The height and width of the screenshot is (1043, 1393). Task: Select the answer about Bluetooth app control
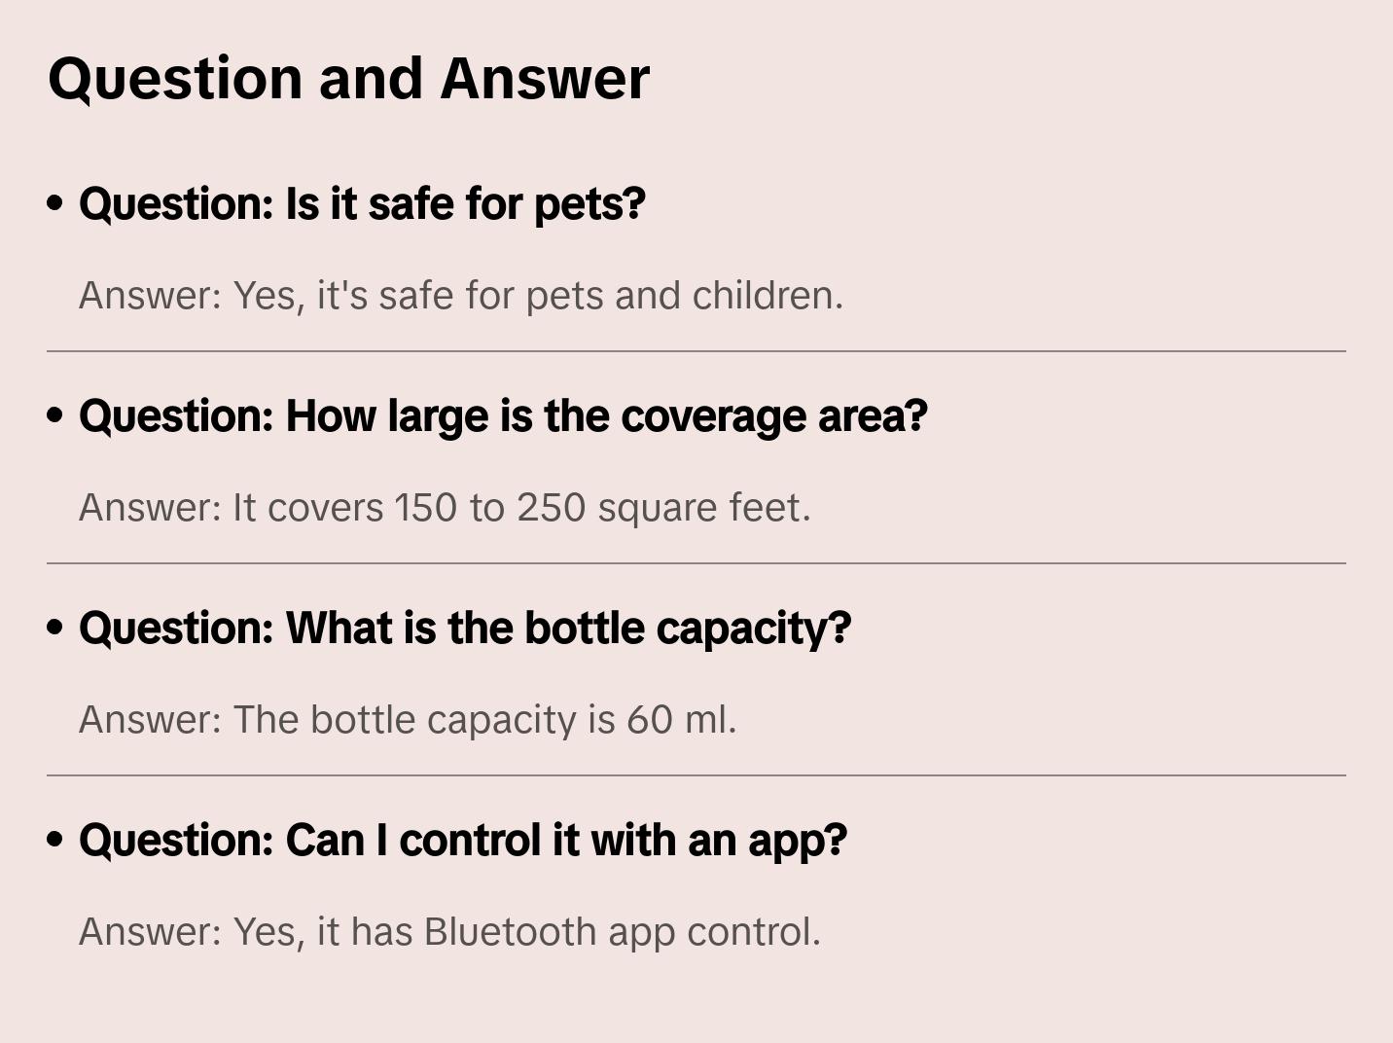449,932
